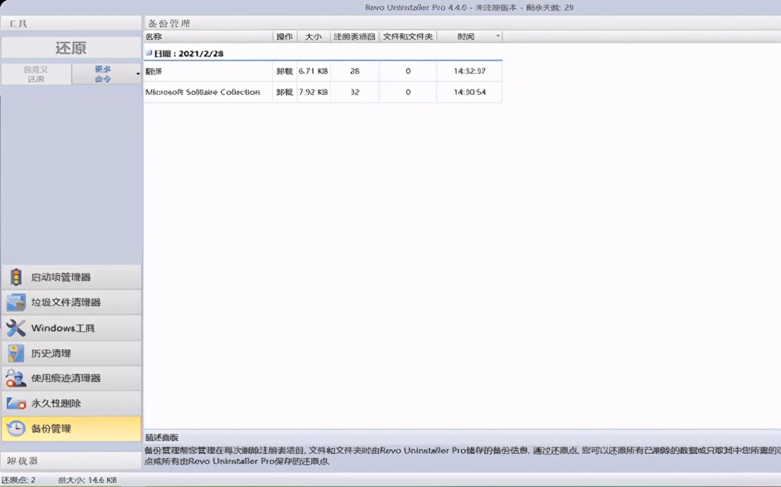Click the 注册表项目 column header

355,36
